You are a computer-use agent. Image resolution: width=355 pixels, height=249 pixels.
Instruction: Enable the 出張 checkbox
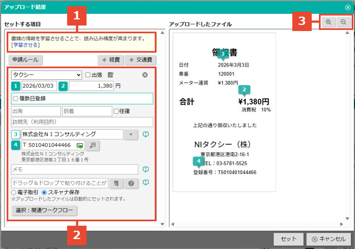pyautogui.click(x=88, y=75)
